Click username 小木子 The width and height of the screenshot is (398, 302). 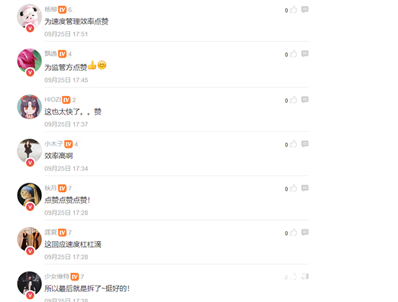54,144
